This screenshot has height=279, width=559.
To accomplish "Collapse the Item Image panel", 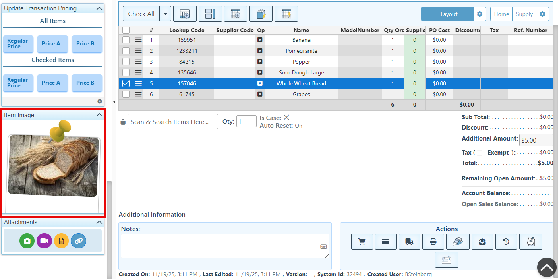I will (99, 115).
